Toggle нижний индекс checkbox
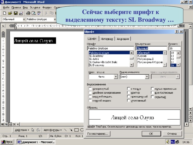 click(90, 101)
